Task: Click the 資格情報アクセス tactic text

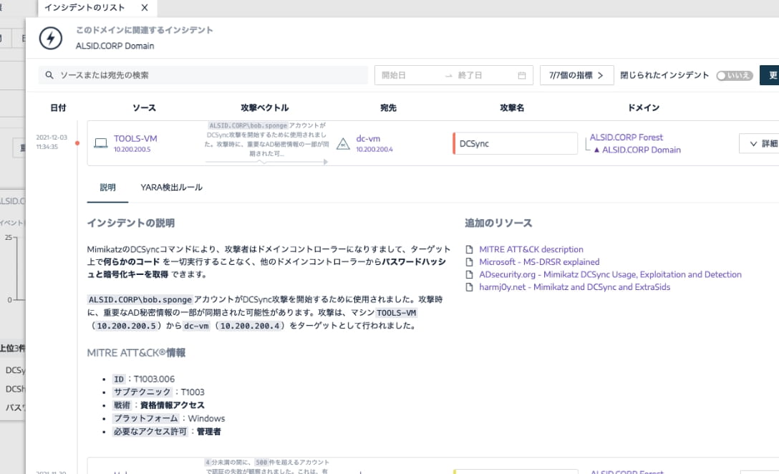Action: [x=173, y=405]
